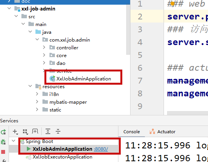Collapse the Spring Boot services node
Screen dimensions: 208x162
pos(13,141)
